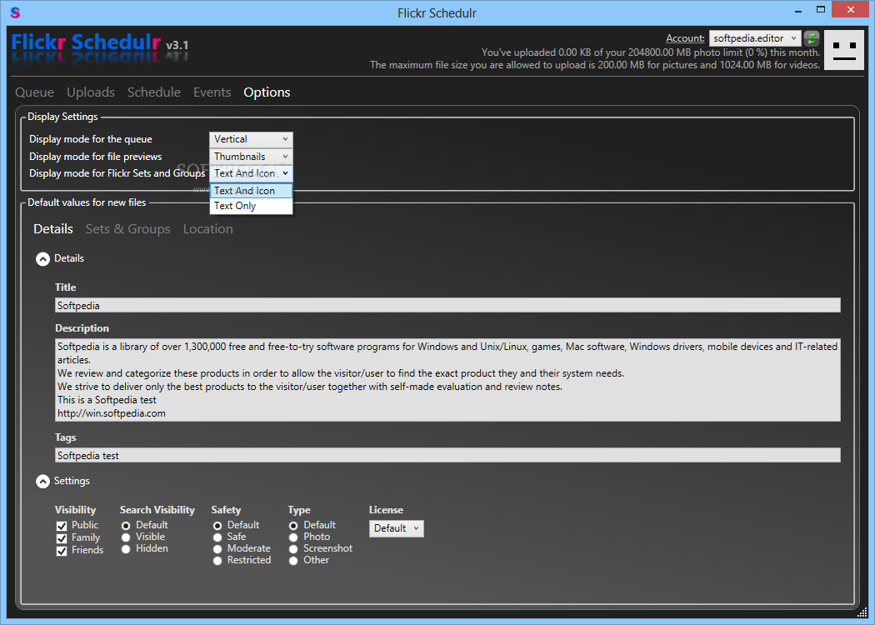Image resolution: width=875 pixels, height=625 pixels.
Task: Click the user avatar face image
Action: click(x=843, y=50)
